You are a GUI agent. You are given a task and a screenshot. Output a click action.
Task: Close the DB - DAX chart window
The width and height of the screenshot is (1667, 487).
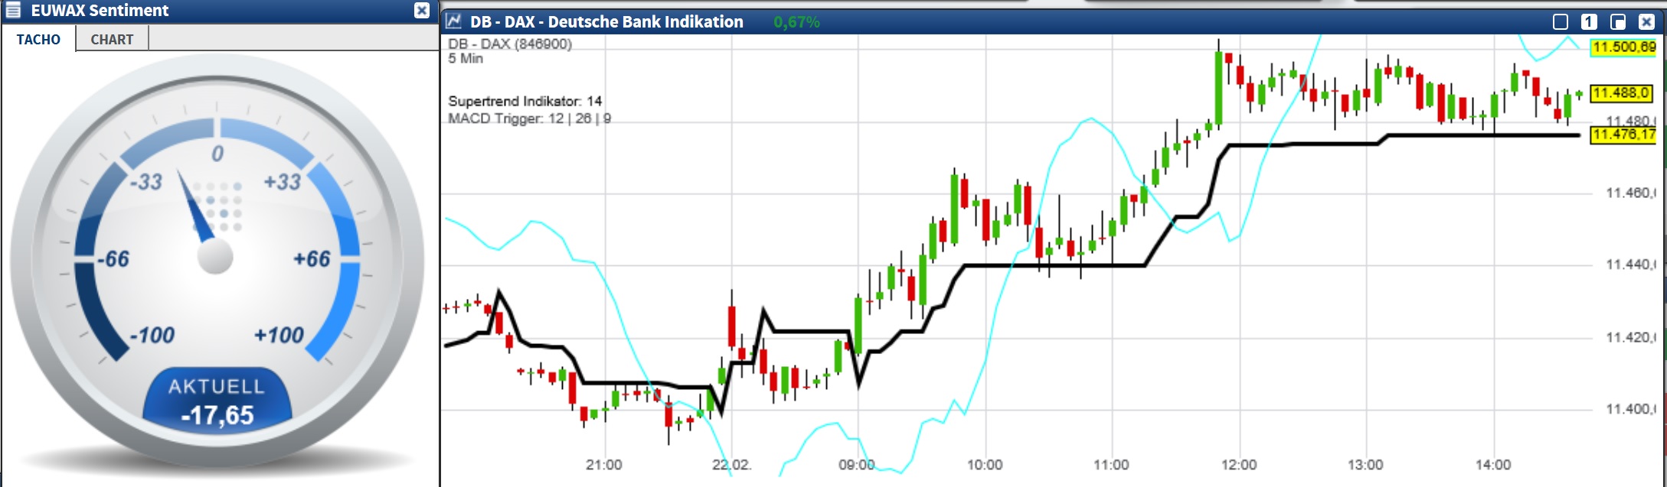[x=1646, y=21]
